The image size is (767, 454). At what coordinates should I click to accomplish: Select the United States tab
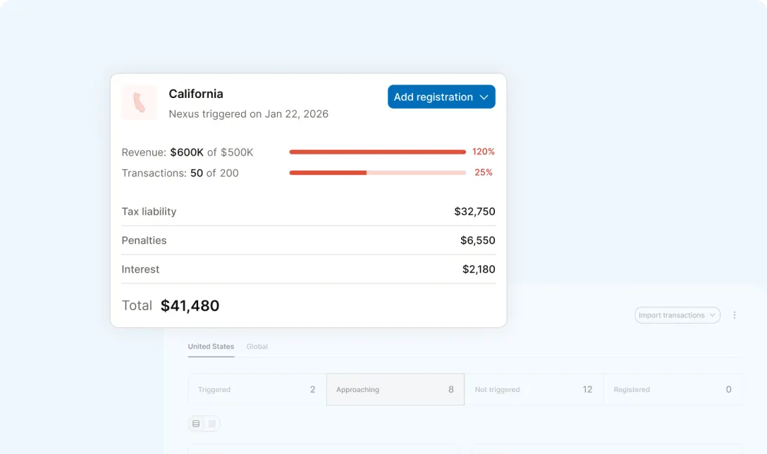[211, 346]
